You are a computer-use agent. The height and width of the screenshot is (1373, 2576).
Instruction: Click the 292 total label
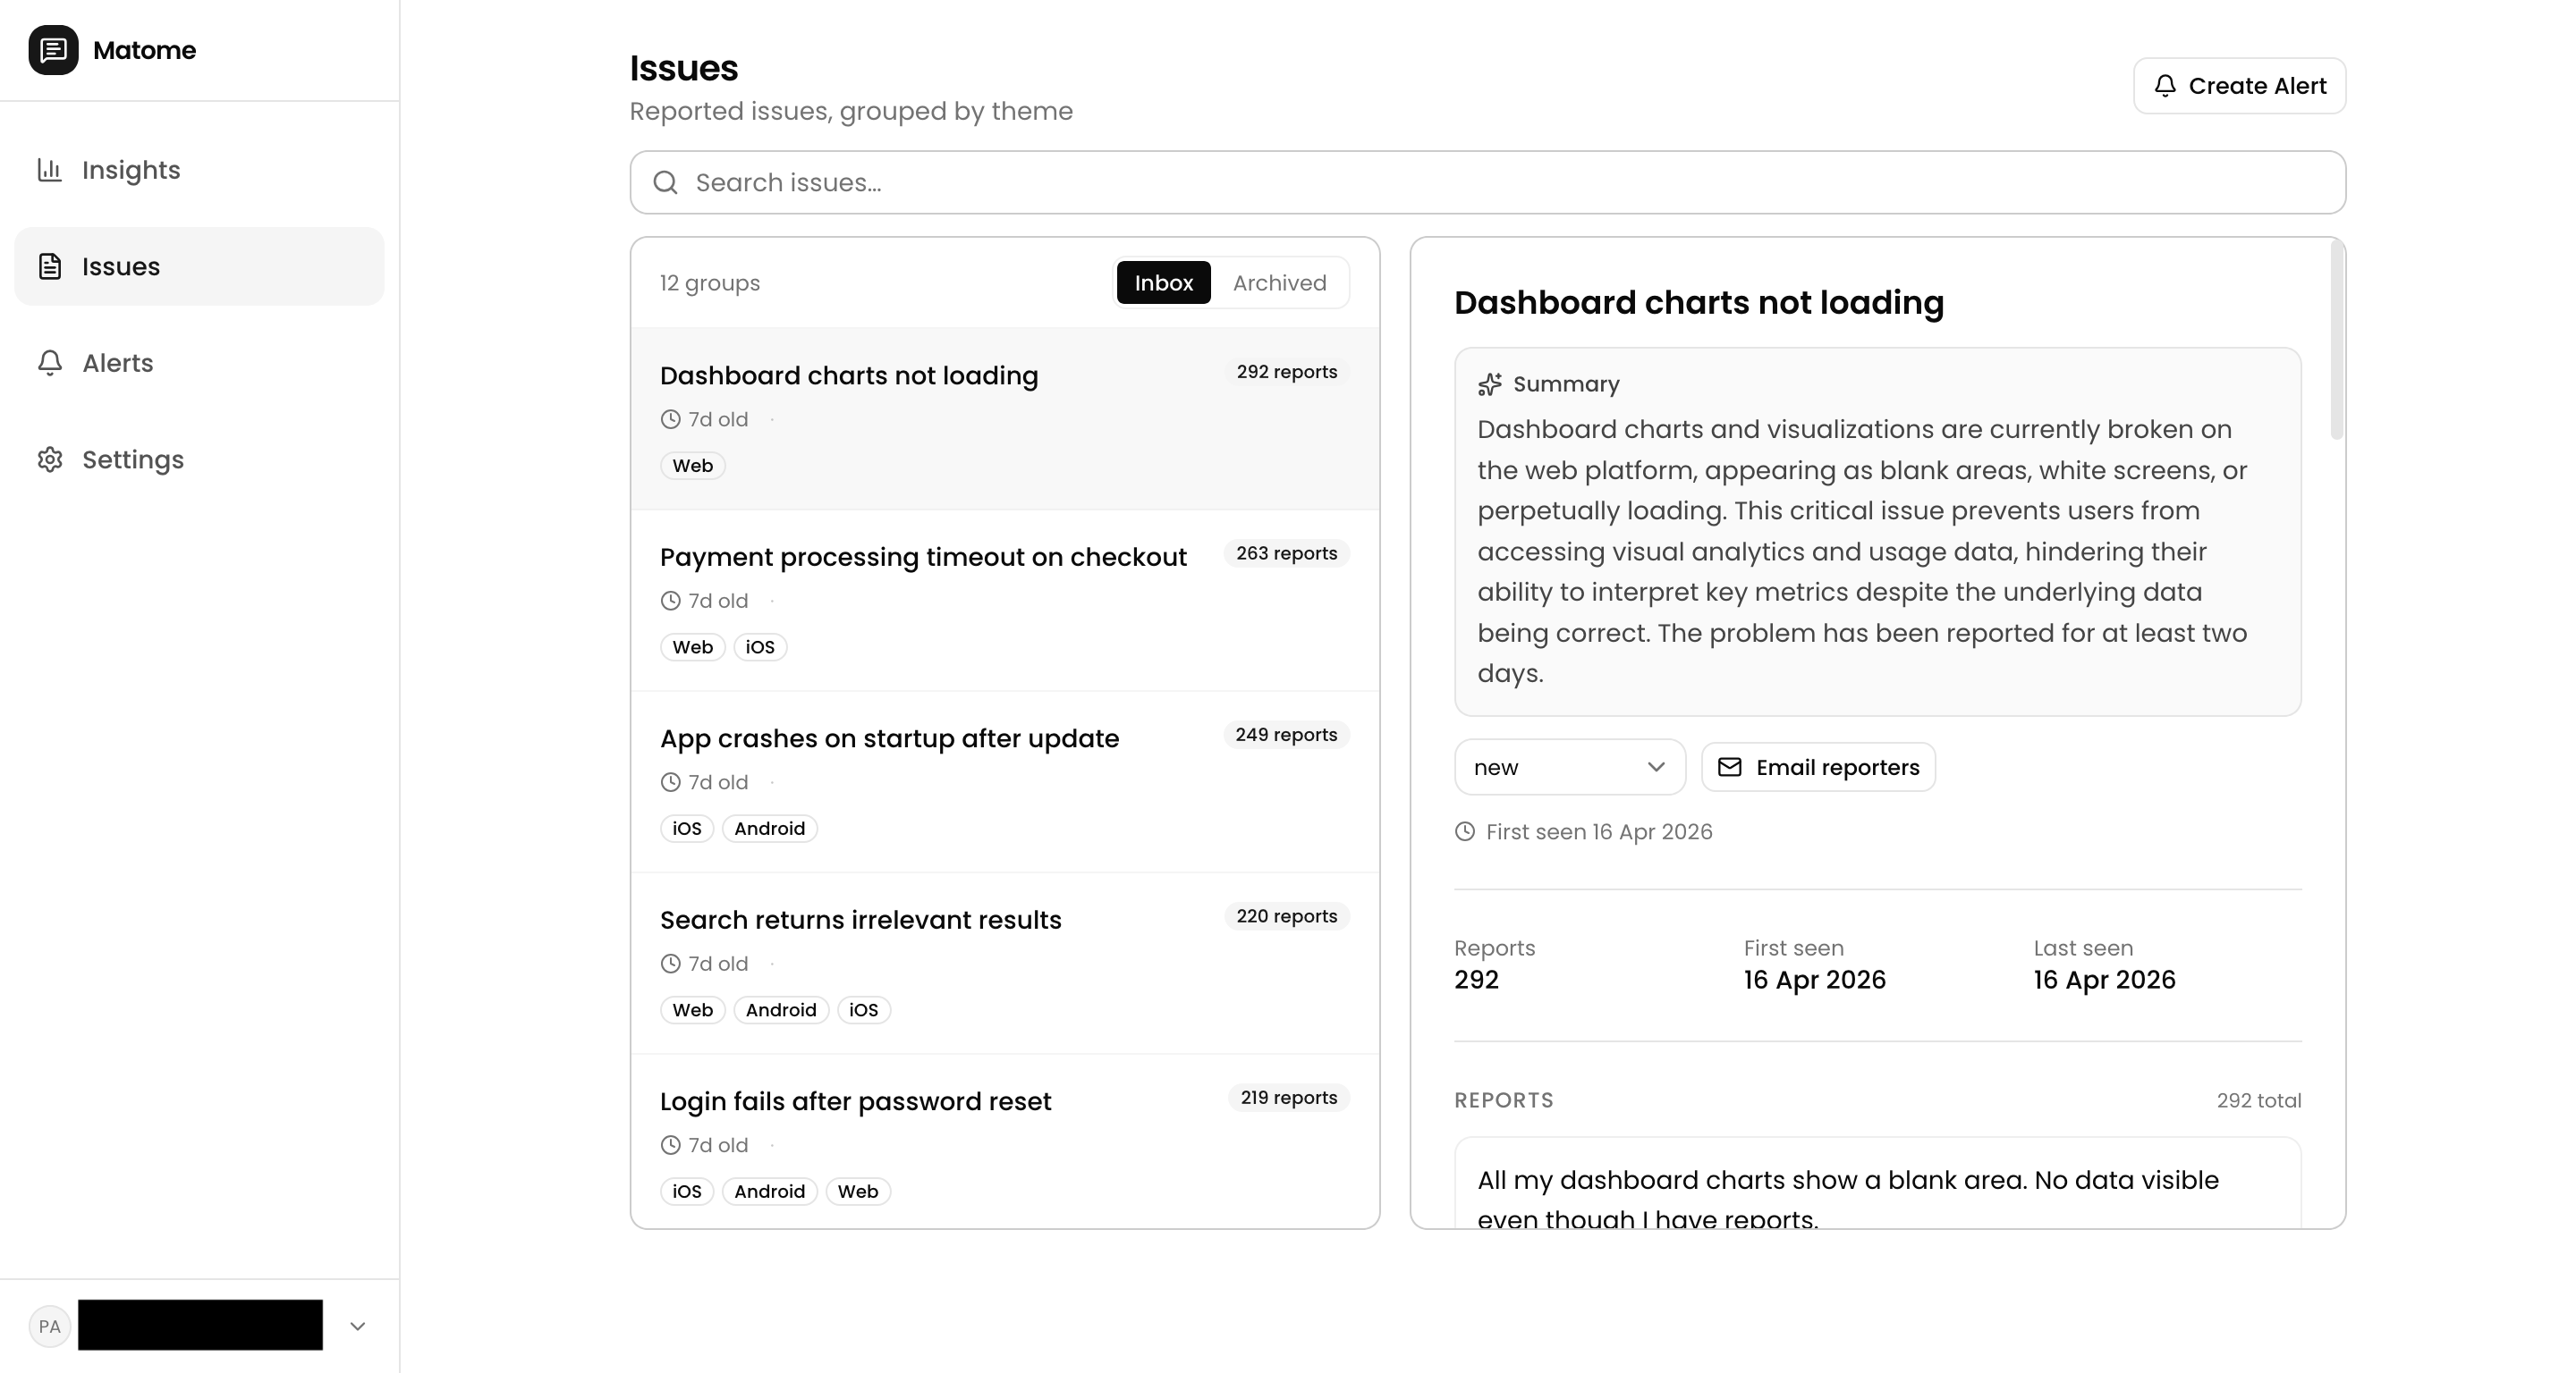[x=2258, y=1100]
